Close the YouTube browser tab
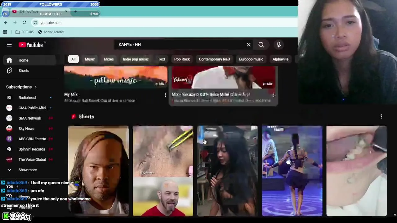397x223 pixels. click(x=66, y=11)
